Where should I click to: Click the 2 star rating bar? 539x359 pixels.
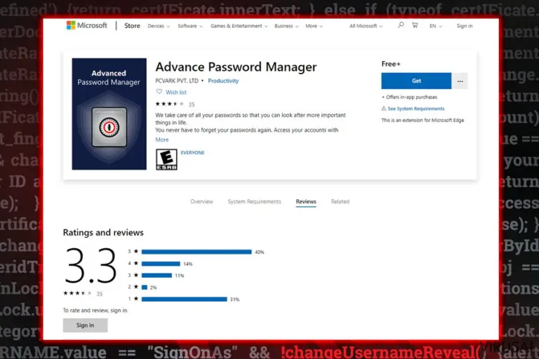pos(145,287)
